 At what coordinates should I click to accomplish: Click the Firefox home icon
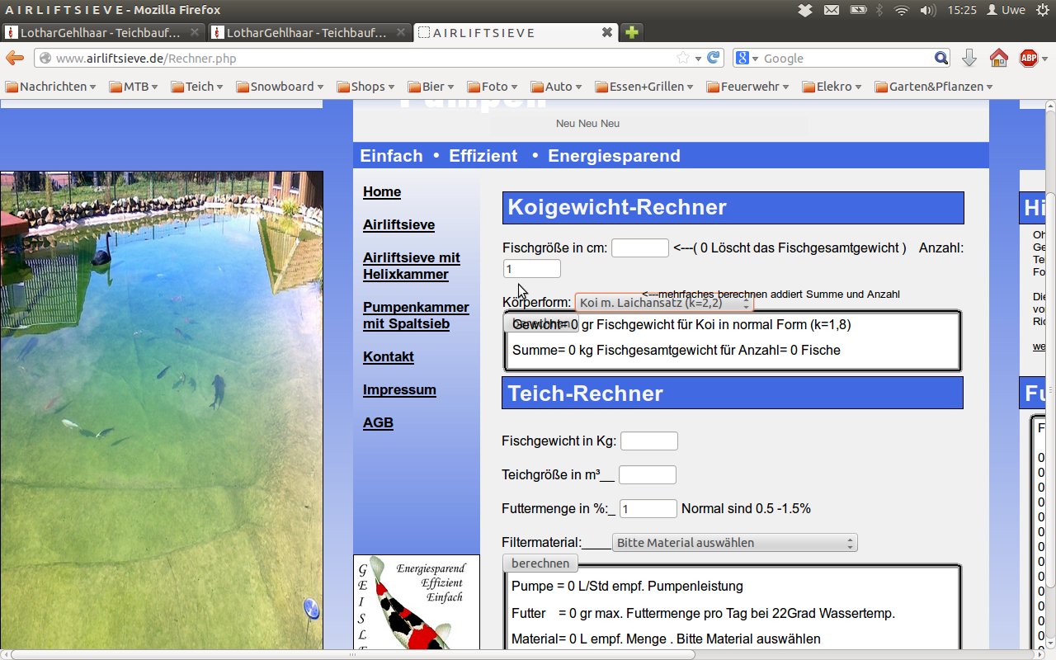pyautogui.click(x=998, y=58)
